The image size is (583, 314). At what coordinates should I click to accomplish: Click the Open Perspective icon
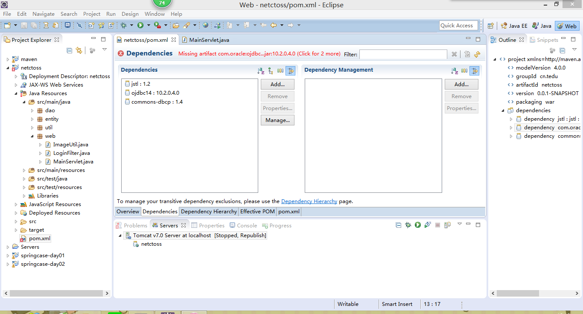pos(491,26)
